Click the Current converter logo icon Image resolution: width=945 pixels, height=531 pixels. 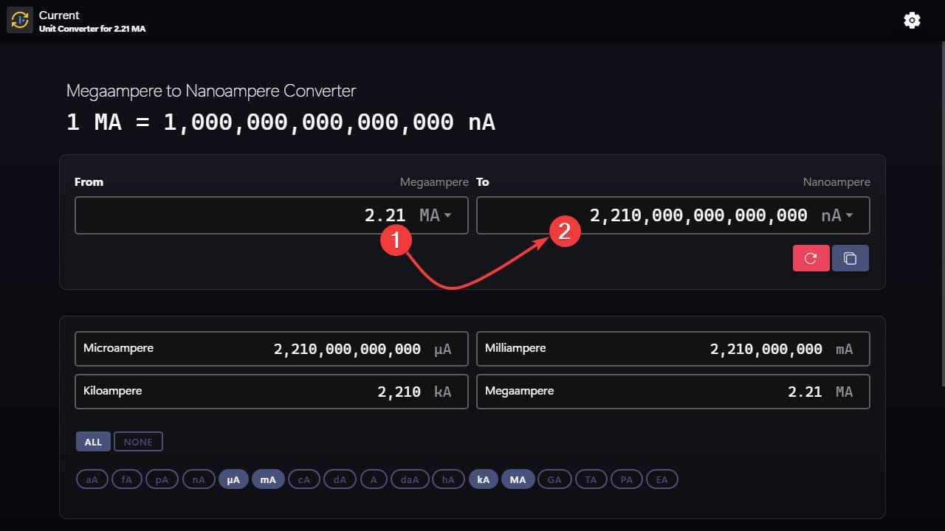(x=19, y=19)
